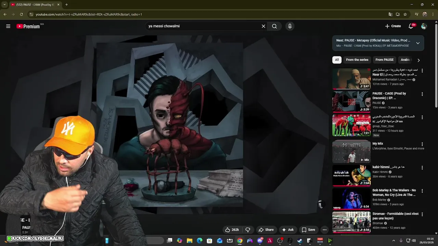Open Mohamed Ramadan Nesr El video thumbnail
This screenshot has width=438, height=246.
tap(351, 79)
